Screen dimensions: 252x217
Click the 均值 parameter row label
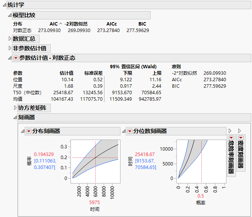click(18, 99)
